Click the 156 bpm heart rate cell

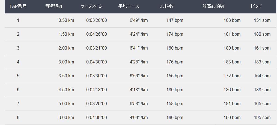click(175, 76)
